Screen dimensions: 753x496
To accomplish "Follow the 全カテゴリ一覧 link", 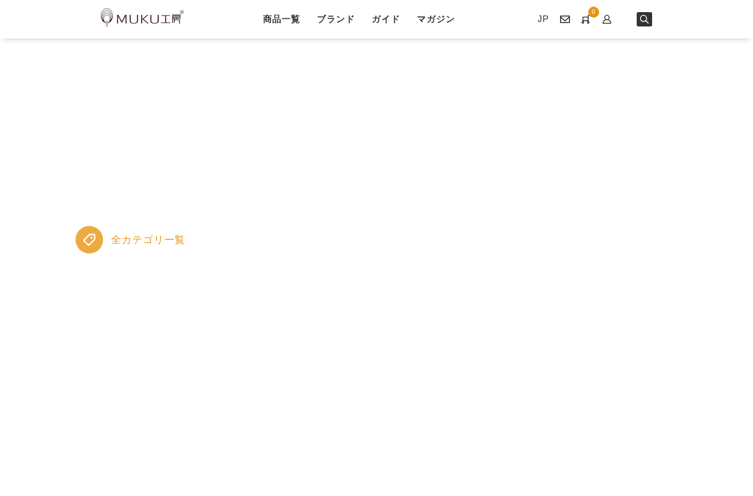I will coord(148,240).
